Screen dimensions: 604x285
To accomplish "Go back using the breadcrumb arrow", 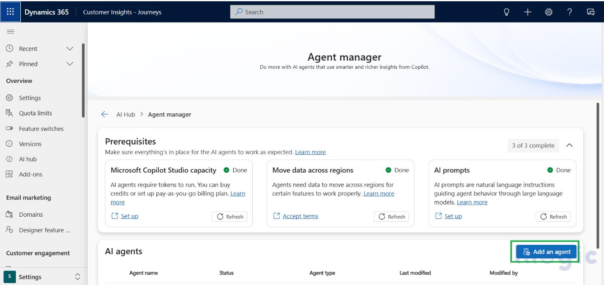I will pos(105,114).
